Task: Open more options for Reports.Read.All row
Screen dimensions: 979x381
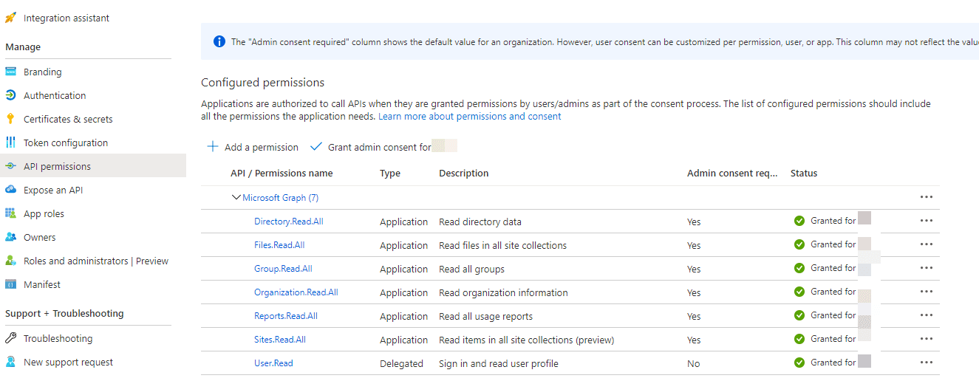Action: pyautogui.click(x=927, y=315)
